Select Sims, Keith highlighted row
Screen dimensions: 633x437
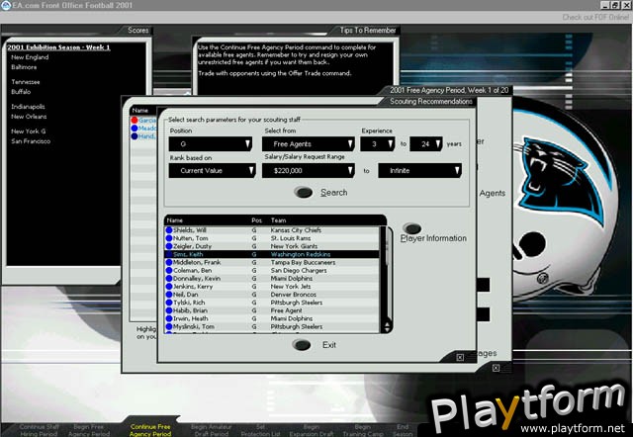(273, 254)
